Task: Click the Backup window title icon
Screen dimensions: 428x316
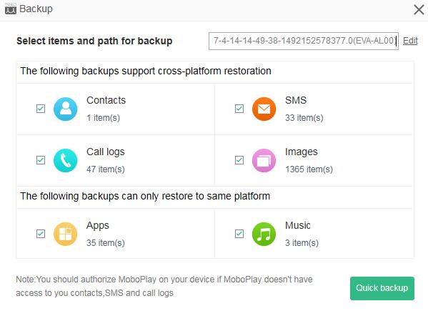Action: click(11, 9)
